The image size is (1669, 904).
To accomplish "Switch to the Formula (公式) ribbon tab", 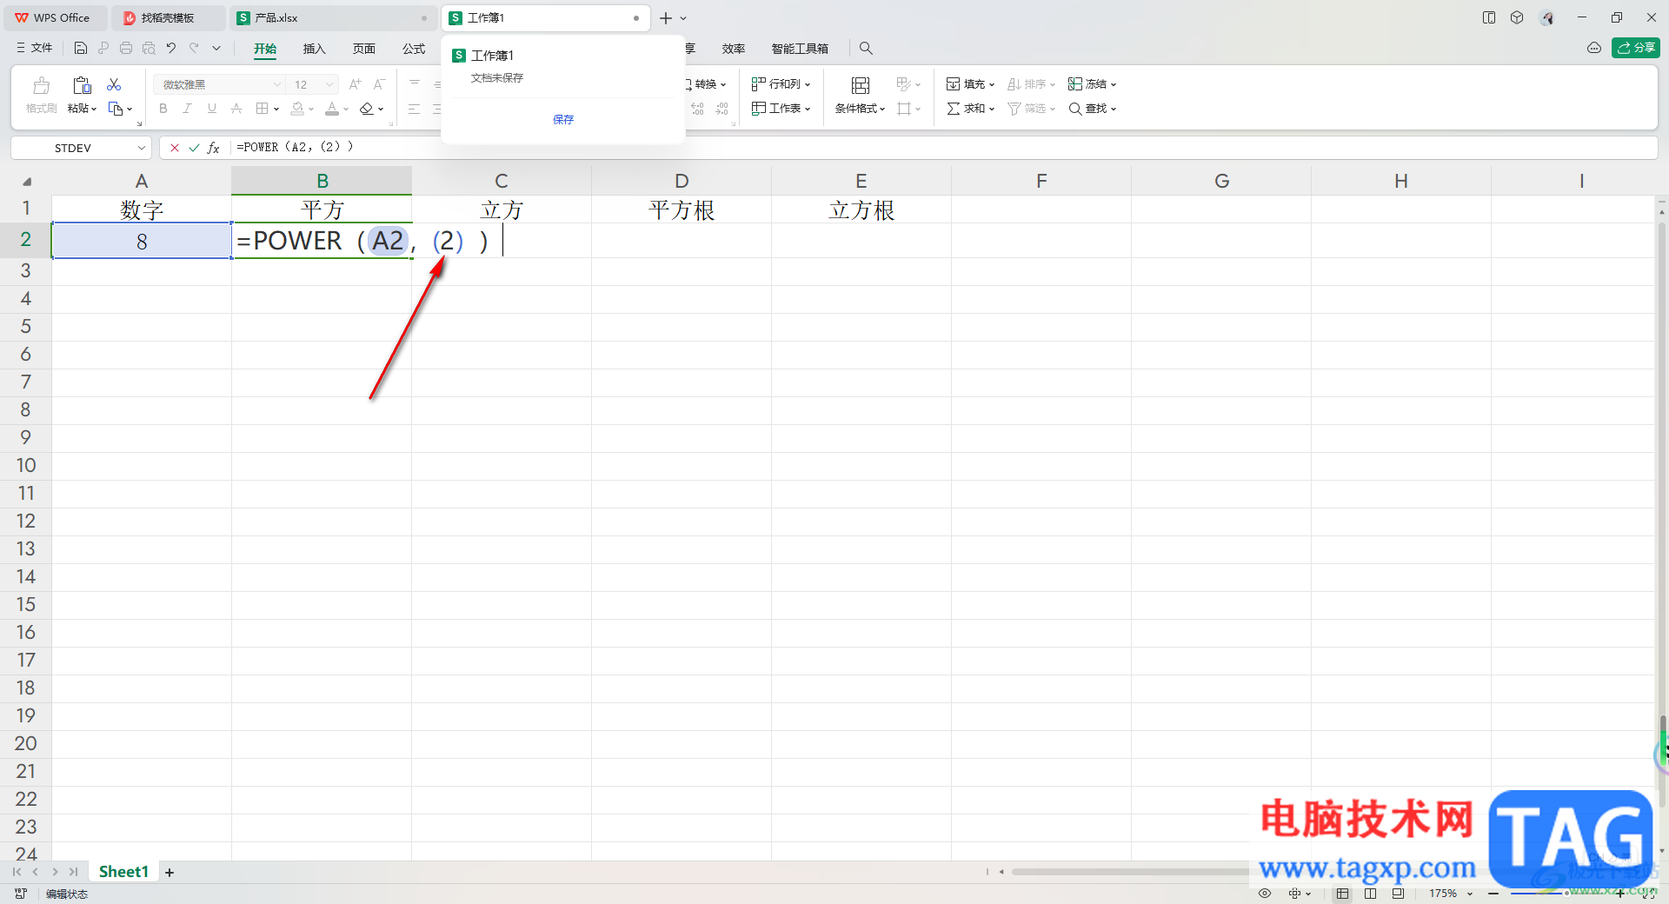I will click(414, 49).
